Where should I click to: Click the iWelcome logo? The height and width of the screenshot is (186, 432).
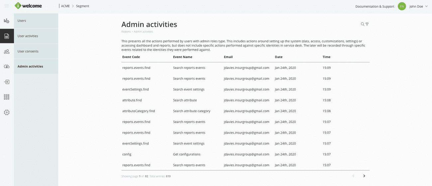pyautogui.click(x=28, y=6)
